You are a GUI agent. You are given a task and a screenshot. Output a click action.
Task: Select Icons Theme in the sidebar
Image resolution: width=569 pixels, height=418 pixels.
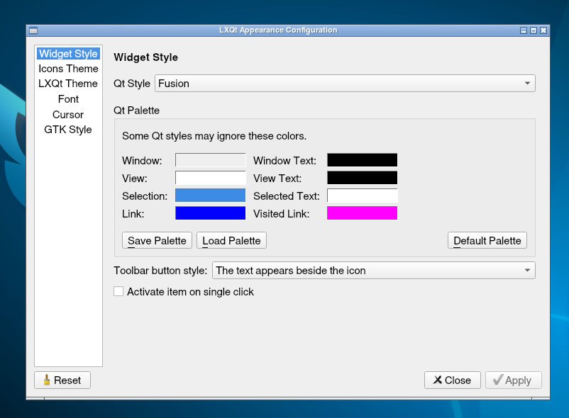click(68, 69)
